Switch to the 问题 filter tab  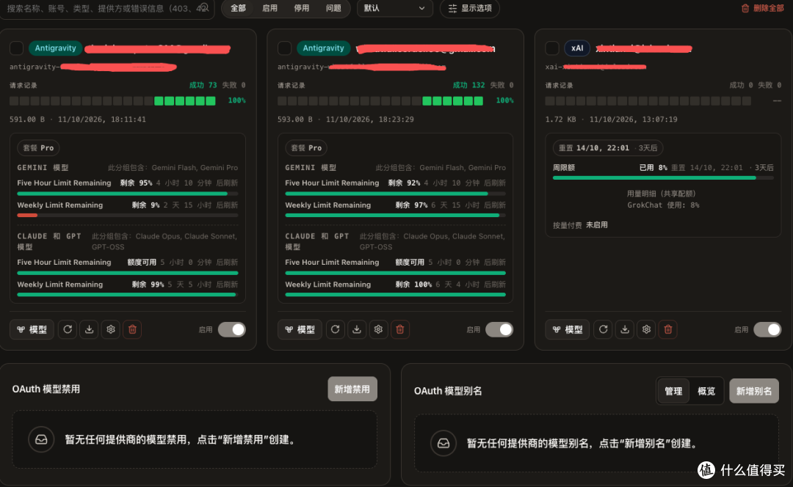[x=333, y=8]
